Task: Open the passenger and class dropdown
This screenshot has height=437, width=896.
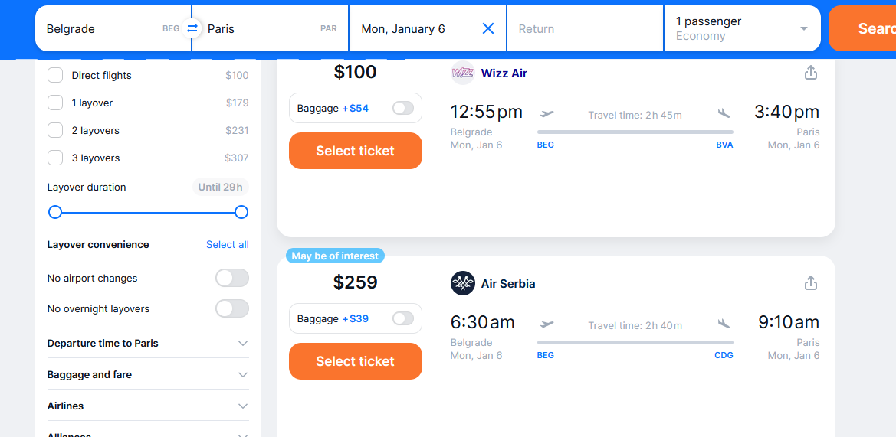Action: point(742,28)
